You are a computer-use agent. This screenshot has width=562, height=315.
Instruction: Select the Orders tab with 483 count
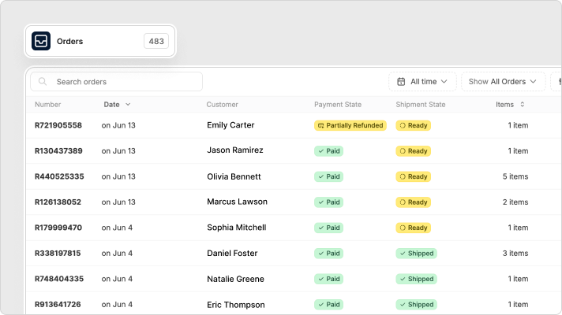[x=100, y=41]
